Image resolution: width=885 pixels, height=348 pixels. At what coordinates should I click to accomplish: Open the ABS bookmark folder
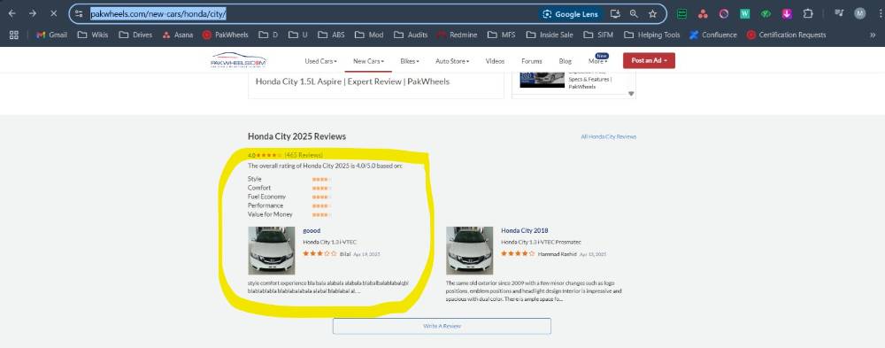[331, 35]
